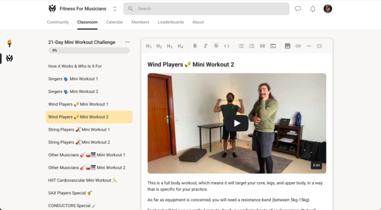The width and height of the screenshot is (381, 210).
Task: Click the 8:44 video duration badge
Action: click(316, 165)
